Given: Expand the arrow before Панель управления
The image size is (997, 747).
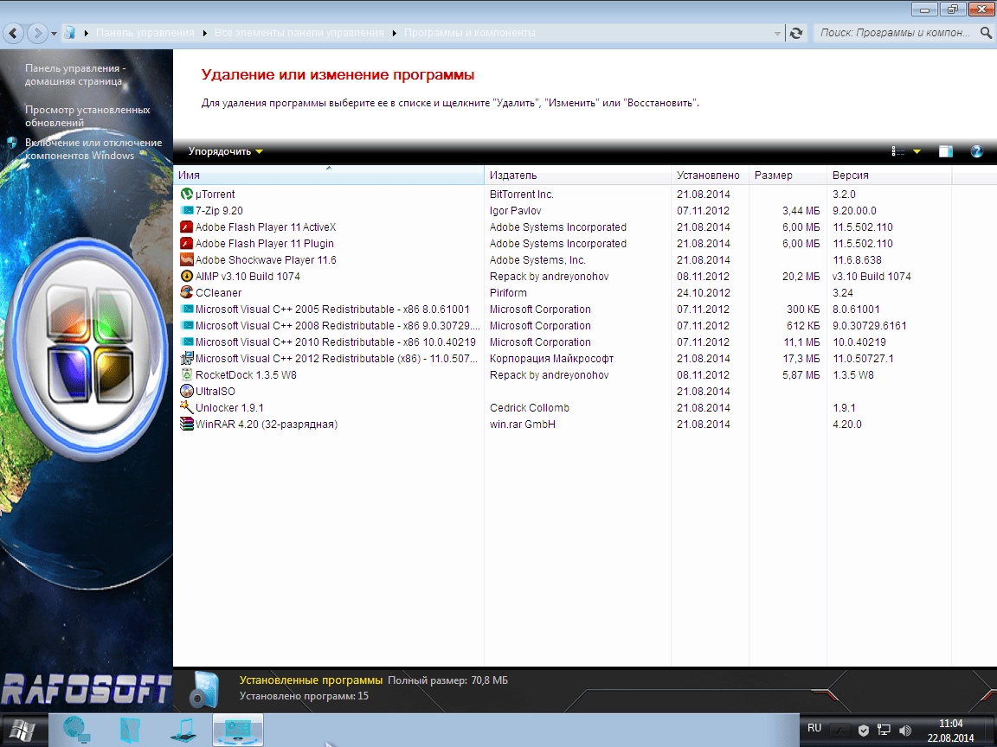Looking at the screenshot, I should click(x=86, y=33).
